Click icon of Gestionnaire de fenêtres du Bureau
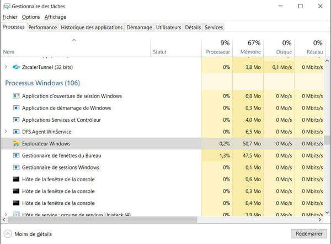331x244 pixels. (16, 155)
